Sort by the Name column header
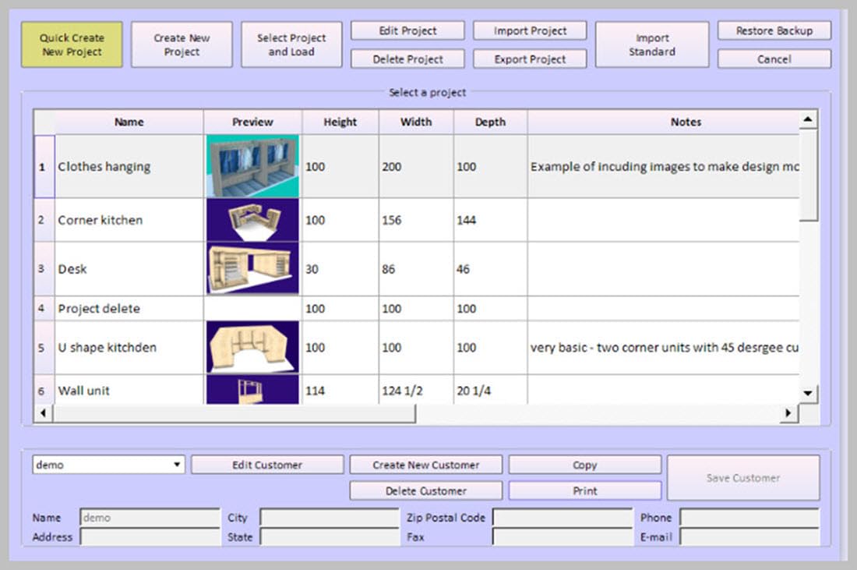The image size is (857, 570). 129,122
